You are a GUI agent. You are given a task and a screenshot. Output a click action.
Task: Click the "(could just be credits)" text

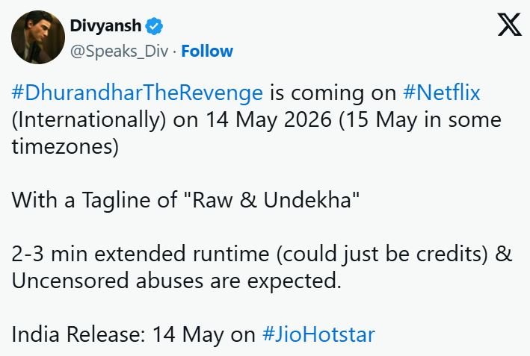(382, 254)
